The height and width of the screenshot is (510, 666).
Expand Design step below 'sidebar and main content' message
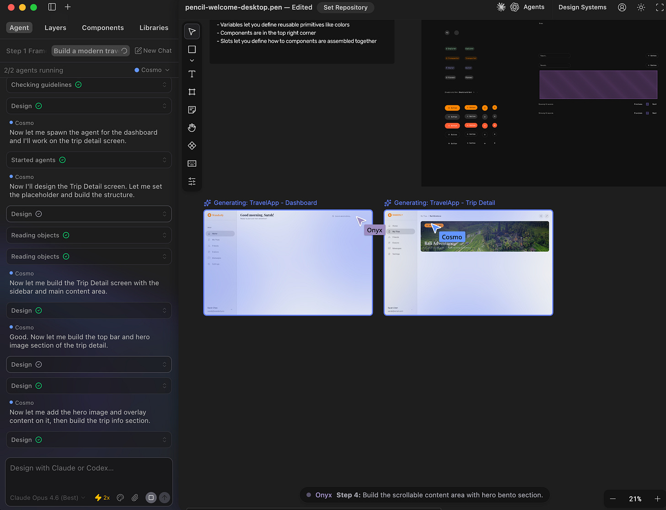(89, 310)
